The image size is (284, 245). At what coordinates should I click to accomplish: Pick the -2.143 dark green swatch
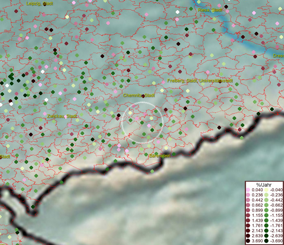(x=266, y=231)
